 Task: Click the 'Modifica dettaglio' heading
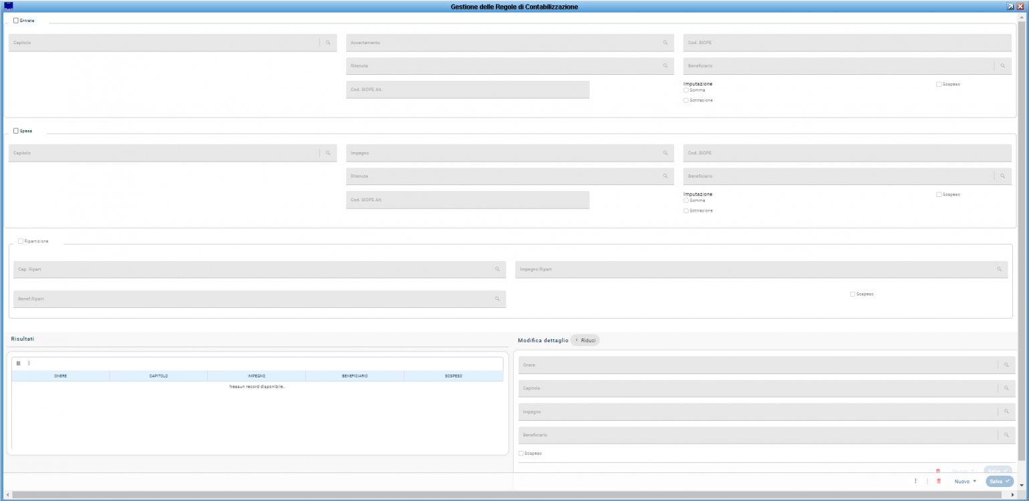(x=542, y=341)
